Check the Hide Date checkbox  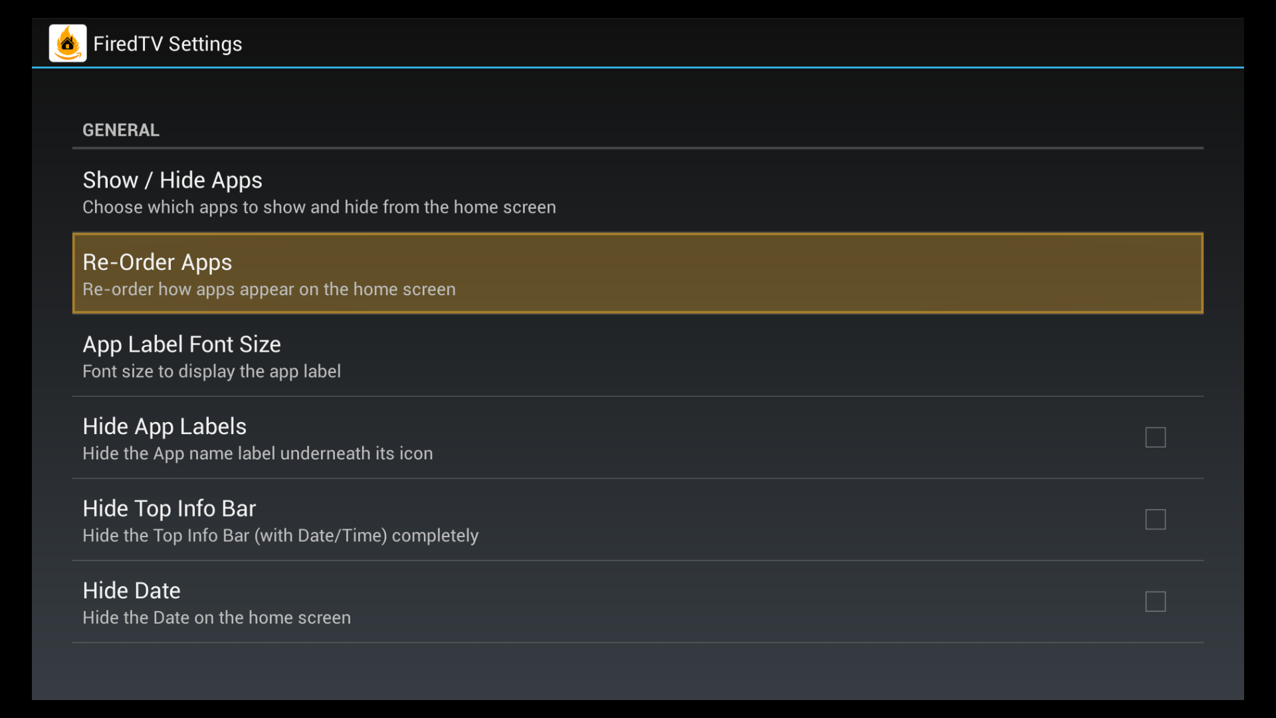(1156, 602)
